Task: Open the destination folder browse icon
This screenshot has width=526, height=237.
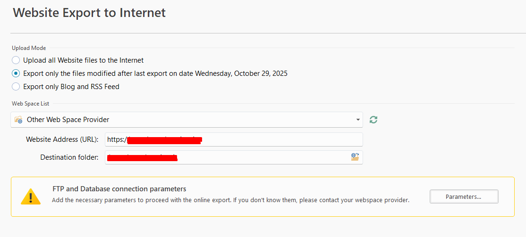Action: point(355,157)
